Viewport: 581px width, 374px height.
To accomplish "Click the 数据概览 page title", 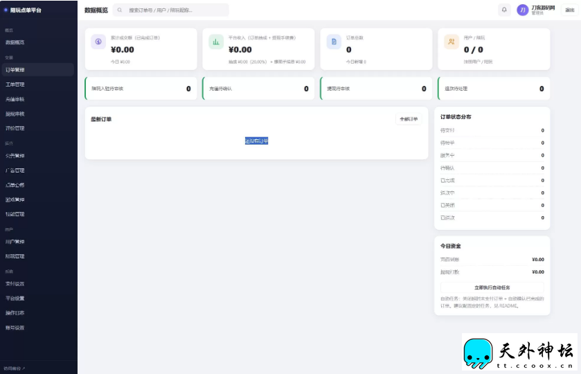I will [x=96, y=10].
